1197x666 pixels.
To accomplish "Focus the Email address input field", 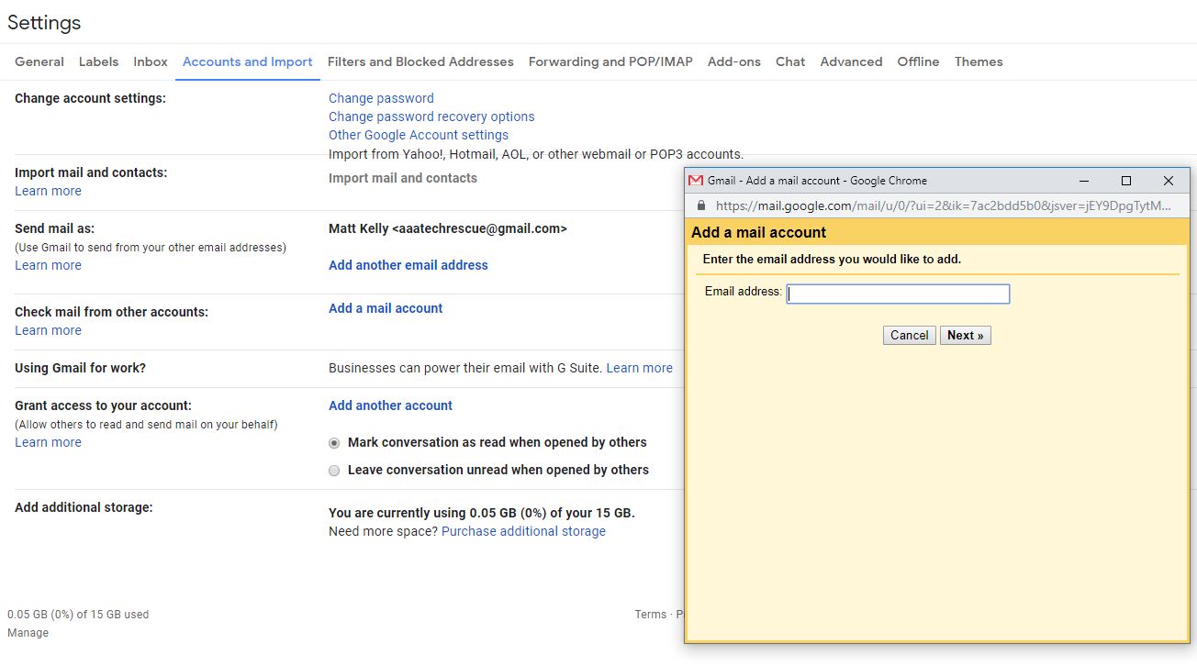I will pos(898,294).
